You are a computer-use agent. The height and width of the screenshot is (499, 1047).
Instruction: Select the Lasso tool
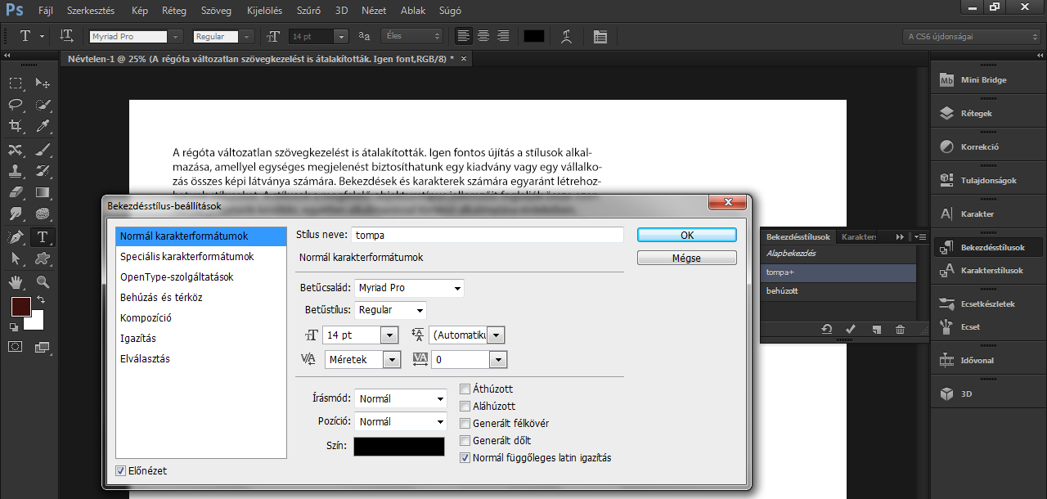[16, 104]
